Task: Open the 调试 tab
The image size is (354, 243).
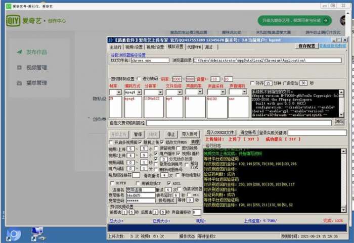Action: click(x=208, y=47)
